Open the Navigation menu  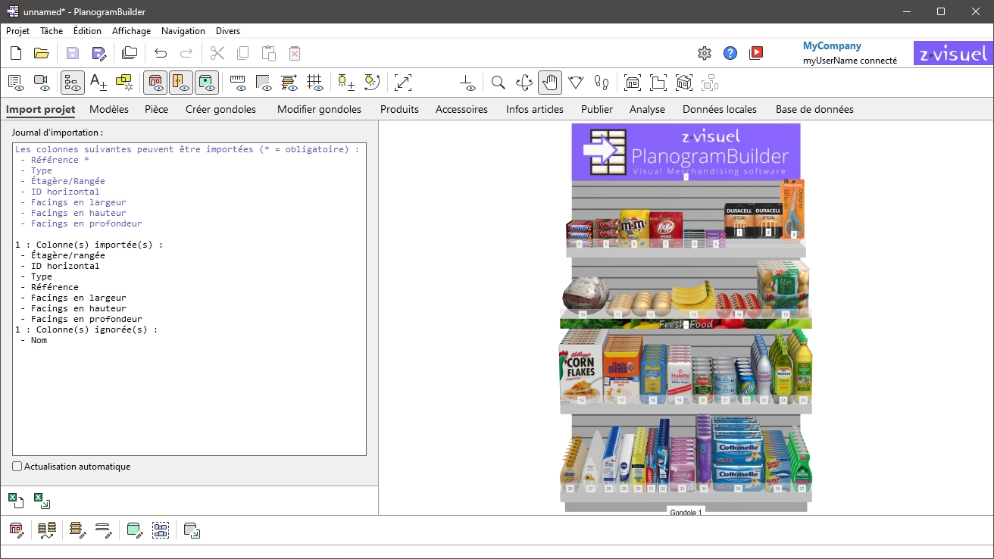pos(183,31)
